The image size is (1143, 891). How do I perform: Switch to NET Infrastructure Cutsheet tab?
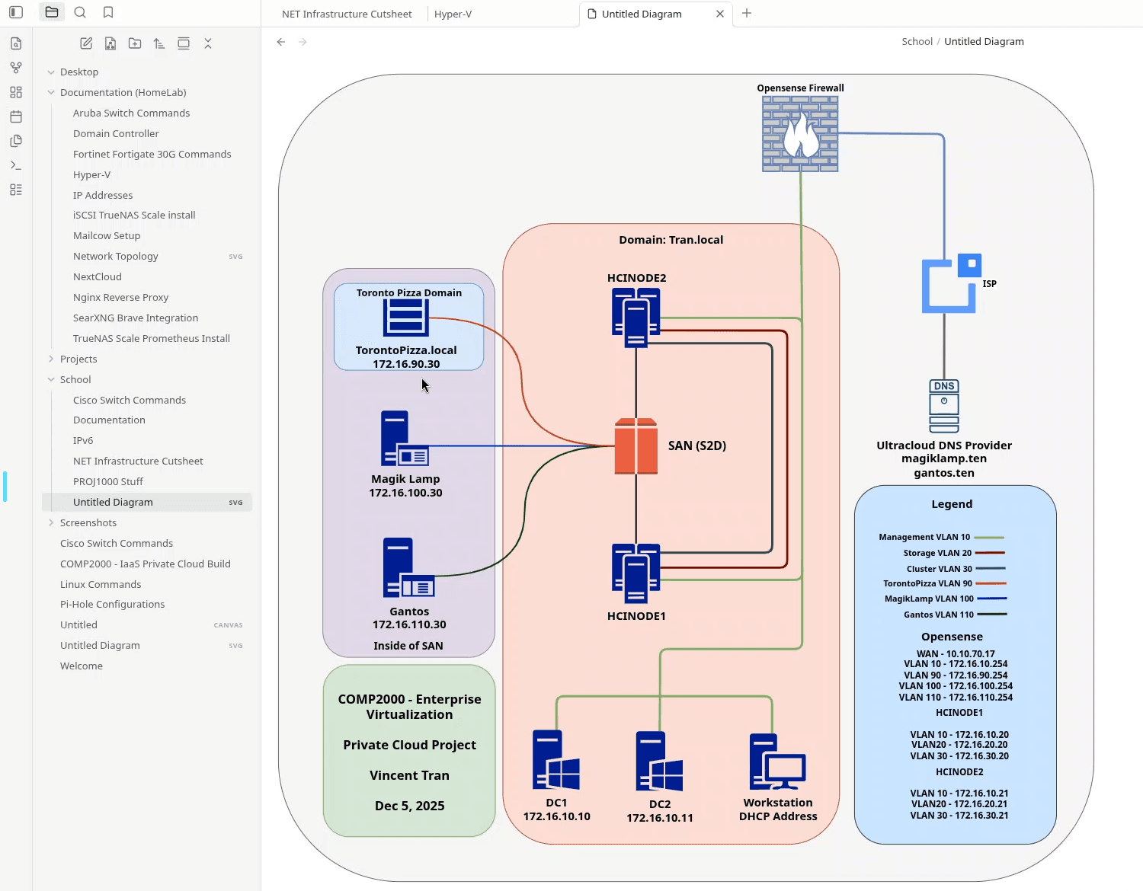[347, 14]
